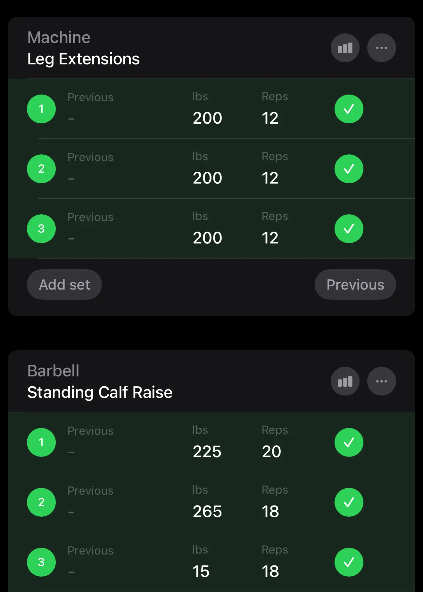
Task: Edit the 225 lbs weight field
Action: point(207,451)
